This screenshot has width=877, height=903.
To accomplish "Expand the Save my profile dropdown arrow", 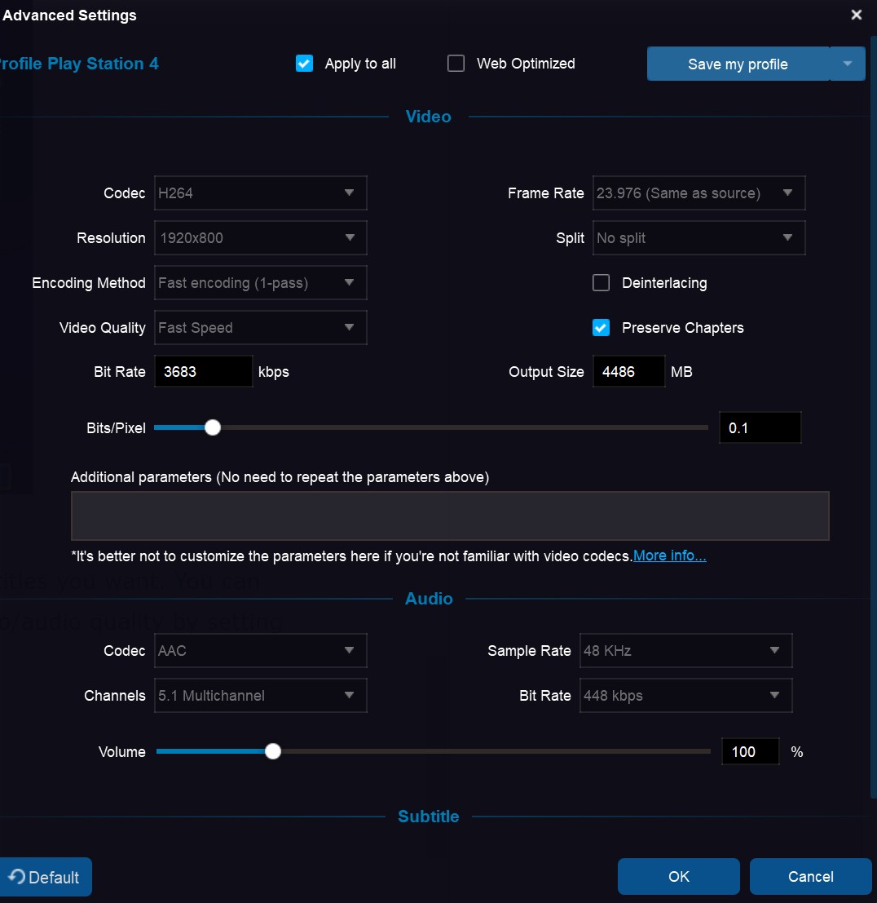I will 848,64.
